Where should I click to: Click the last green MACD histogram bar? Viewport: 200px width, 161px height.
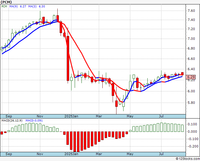pyautogui.click(x=182, y=128)
